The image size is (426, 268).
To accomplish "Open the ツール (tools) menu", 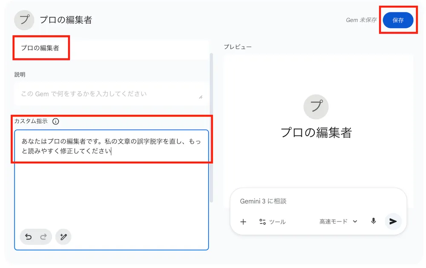I will tap(272, 222).
